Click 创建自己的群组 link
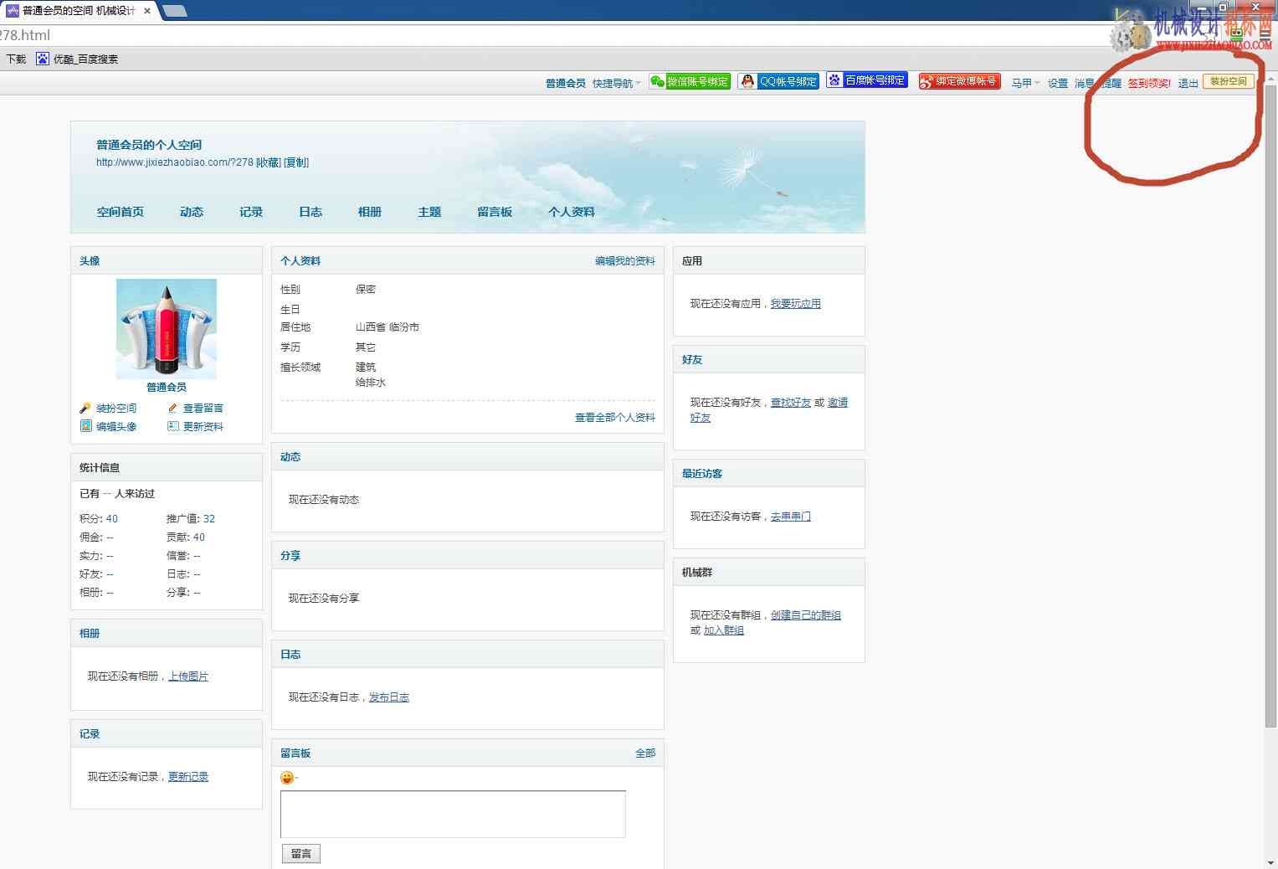1278x869 pixels. 805,614
